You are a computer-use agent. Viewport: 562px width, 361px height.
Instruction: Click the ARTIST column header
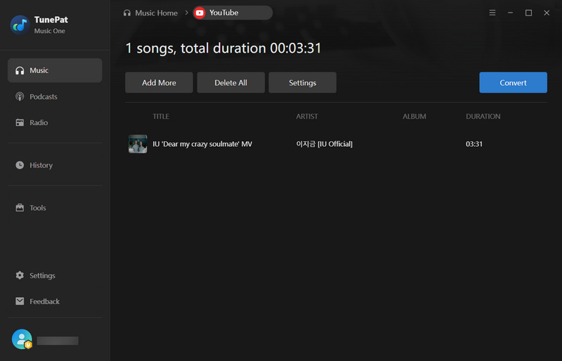click(x=307, y=117)
